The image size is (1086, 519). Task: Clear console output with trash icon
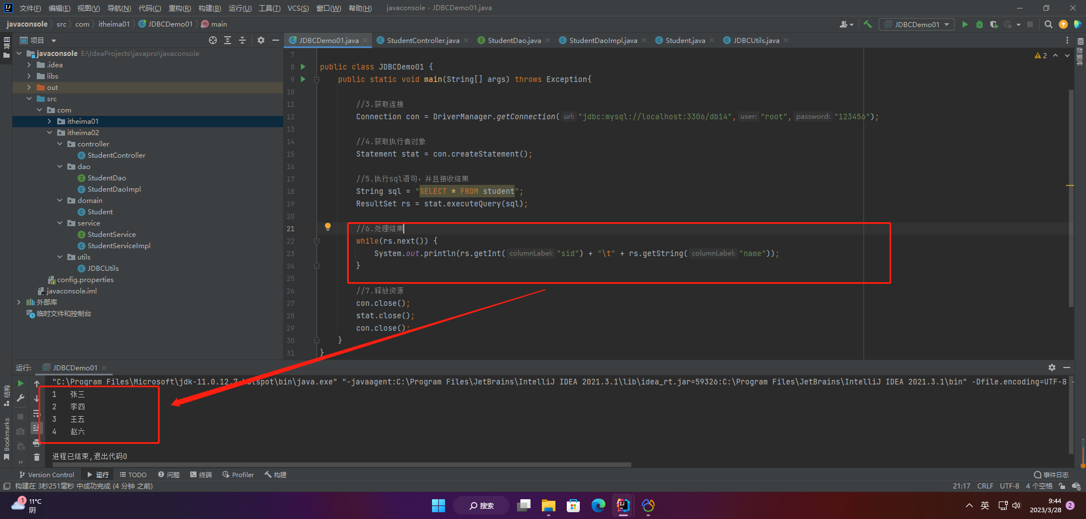point(37,457)
